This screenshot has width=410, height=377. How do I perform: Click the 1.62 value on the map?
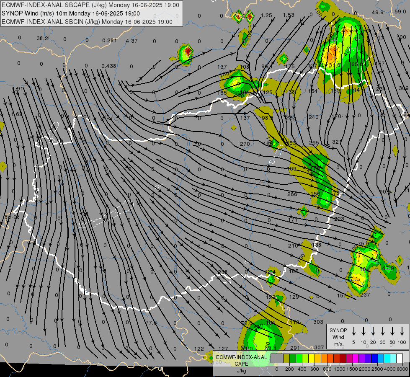coord(17,114)
